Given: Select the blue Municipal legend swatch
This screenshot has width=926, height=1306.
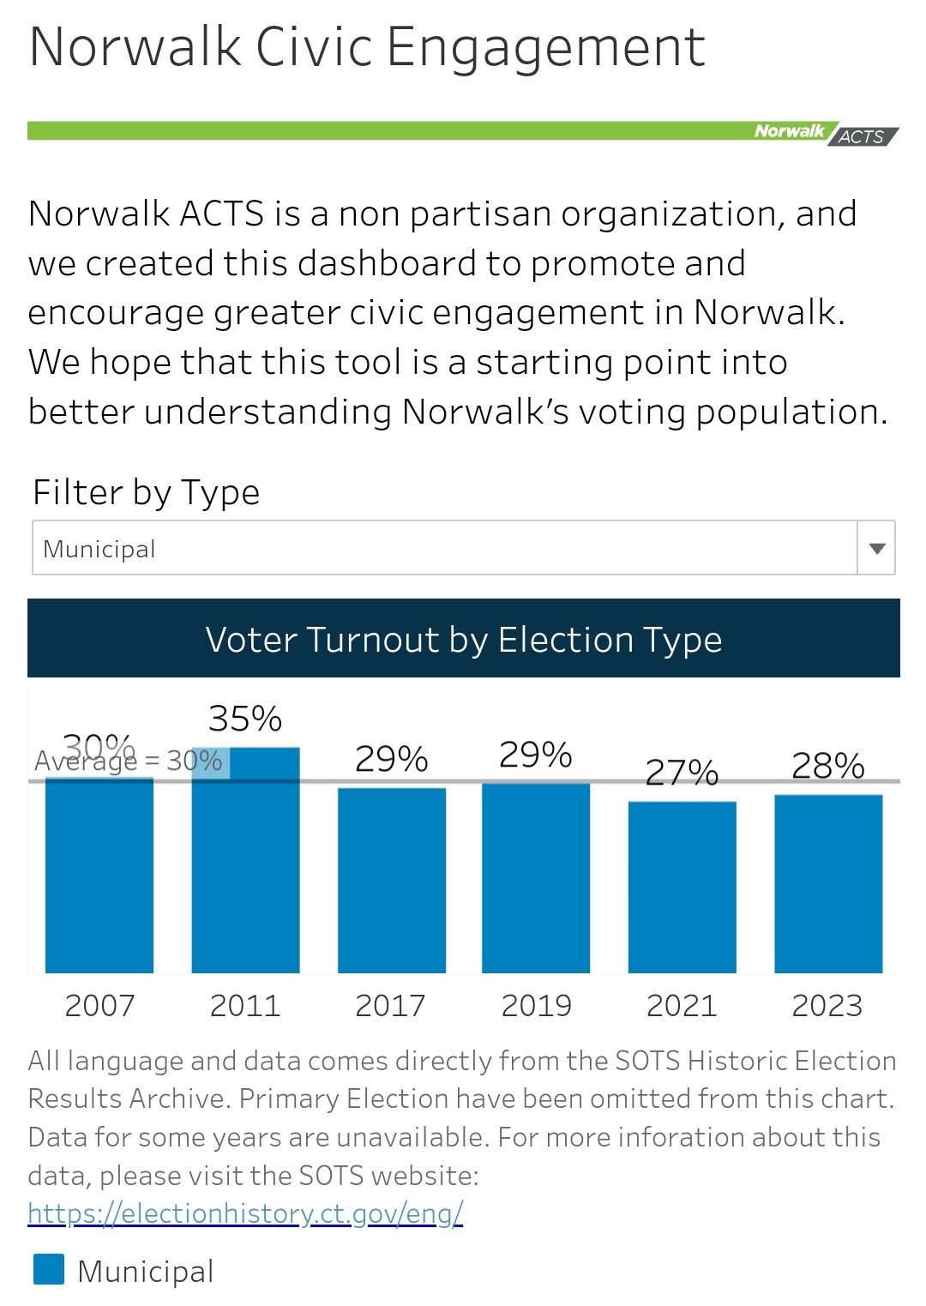Looking at the screenshot, I should [x=47, y=1270].
